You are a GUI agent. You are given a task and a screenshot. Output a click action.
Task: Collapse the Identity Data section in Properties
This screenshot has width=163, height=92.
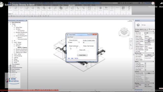[153, 53]
